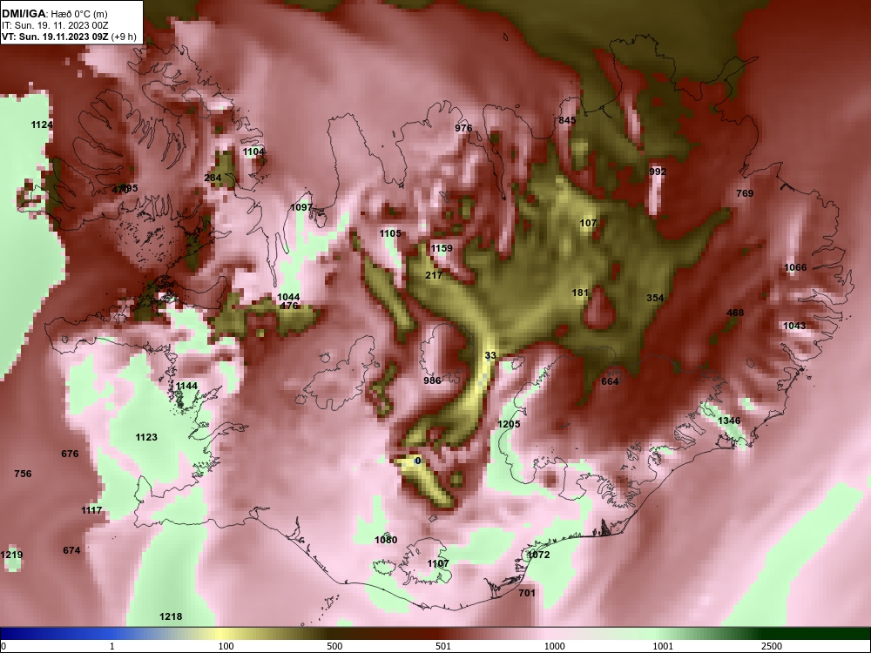The height and width of the screenshot is (653, 871).
Task: Click the legend label 2500
Action: (772, 646)
